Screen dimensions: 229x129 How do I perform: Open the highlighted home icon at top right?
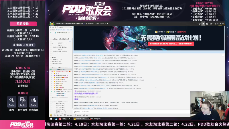coord(203,24)
